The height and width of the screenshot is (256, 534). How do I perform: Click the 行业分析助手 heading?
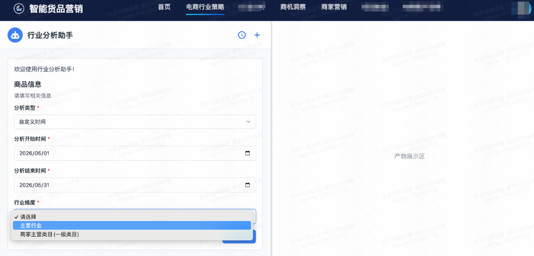(50, 35)
